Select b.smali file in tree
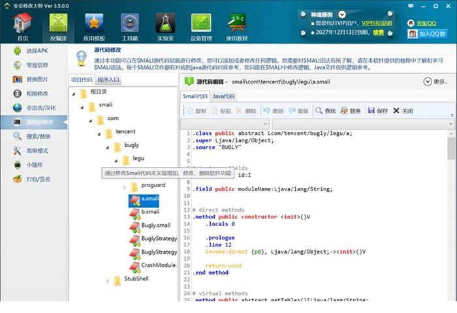Screen dimensions: 457x313 (x=150, y=212)
